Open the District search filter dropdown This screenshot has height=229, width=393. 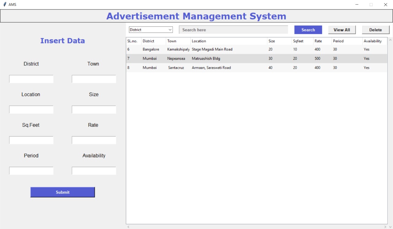tap(151, 30)
